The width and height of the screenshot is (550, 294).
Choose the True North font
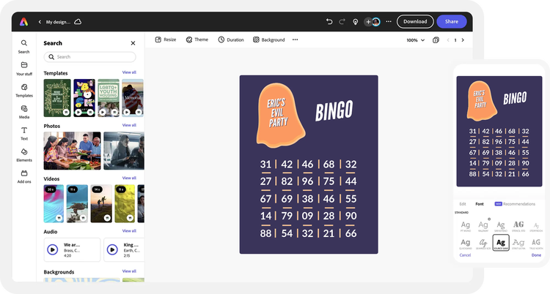click(x=536, y=244)
